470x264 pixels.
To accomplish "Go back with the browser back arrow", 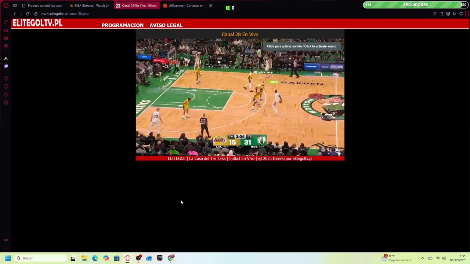I will tap(15, 14).
